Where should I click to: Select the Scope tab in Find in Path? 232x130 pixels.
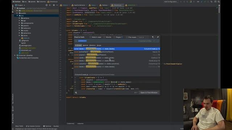(x=99, y=45)
